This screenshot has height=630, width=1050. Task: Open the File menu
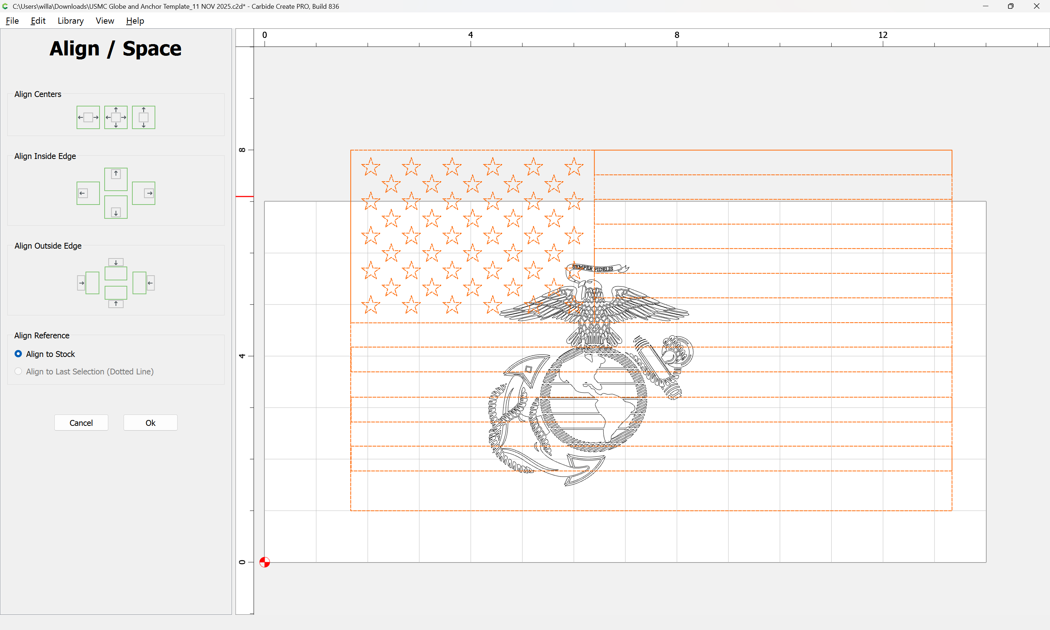click(x=12, y=21)
